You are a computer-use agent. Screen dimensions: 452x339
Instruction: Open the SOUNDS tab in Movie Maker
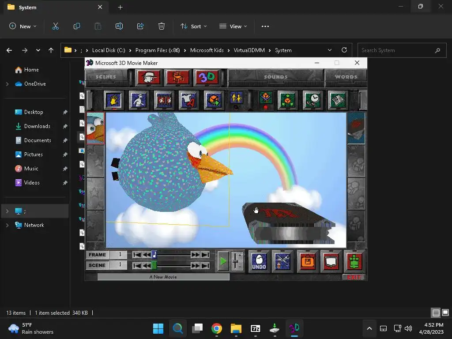pos(275,77)
